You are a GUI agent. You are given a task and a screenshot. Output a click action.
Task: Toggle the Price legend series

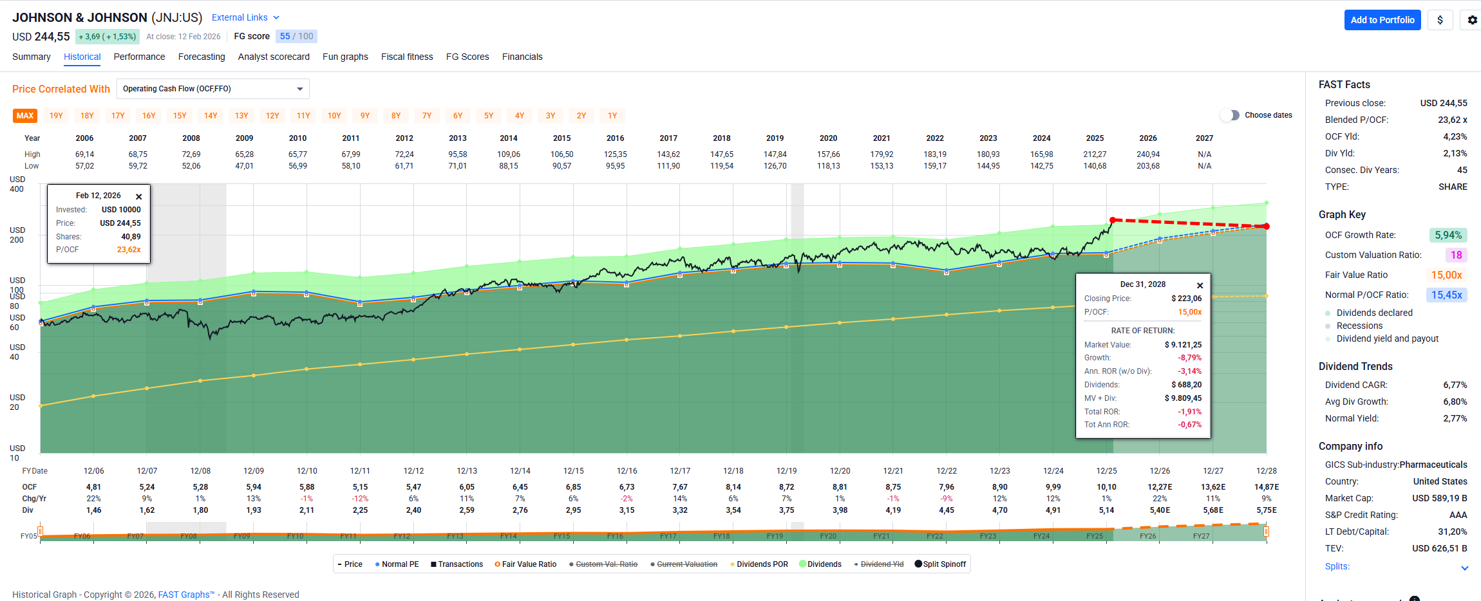350,564
